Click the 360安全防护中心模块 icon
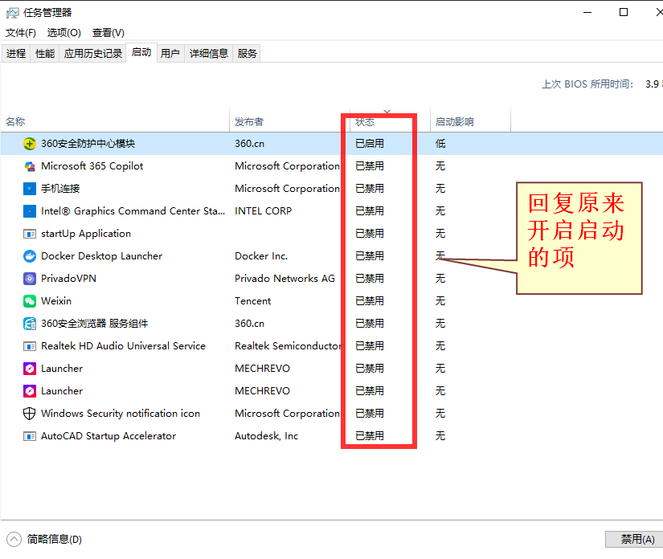Screen dimensions: 663x559 [x=29, y=144]
